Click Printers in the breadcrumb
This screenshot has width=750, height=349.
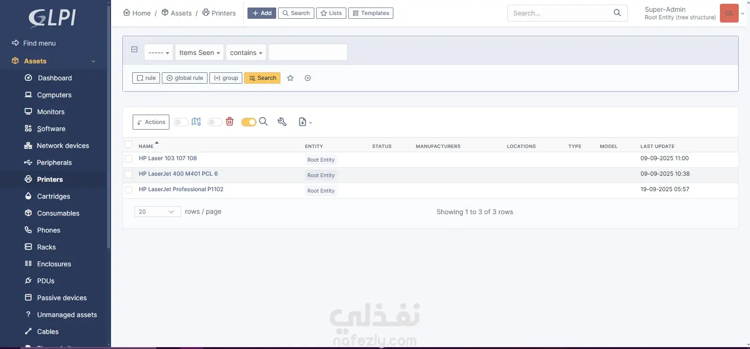click(x=219, y=13)
